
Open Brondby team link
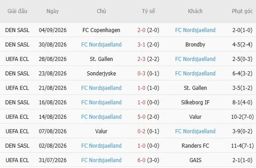[x=195, y=44]
